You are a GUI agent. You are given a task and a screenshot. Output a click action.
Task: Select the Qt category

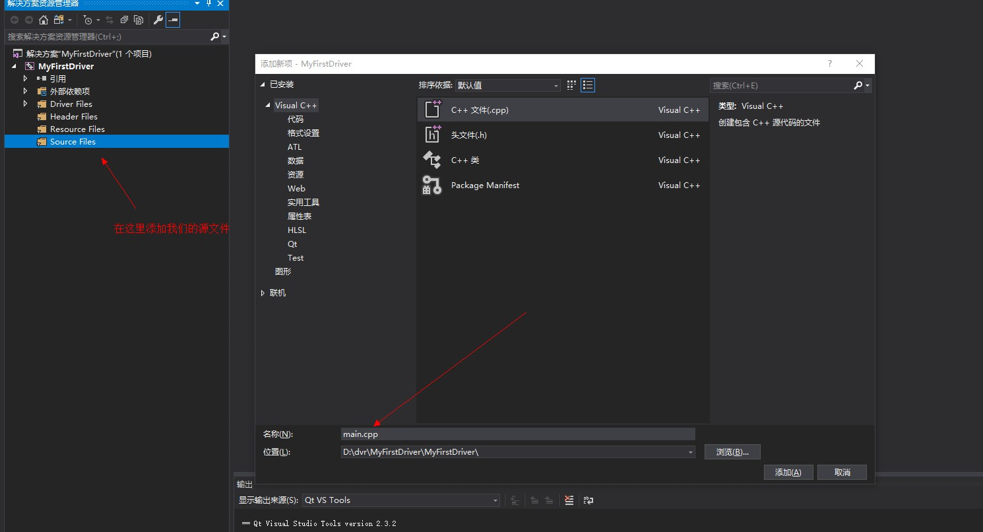point(292,244)
